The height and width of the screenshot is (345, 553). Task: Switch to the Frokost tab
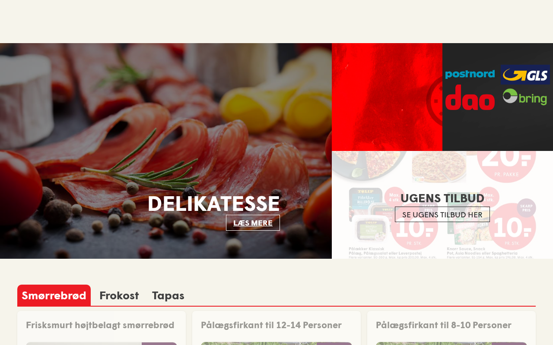(119, 295)
